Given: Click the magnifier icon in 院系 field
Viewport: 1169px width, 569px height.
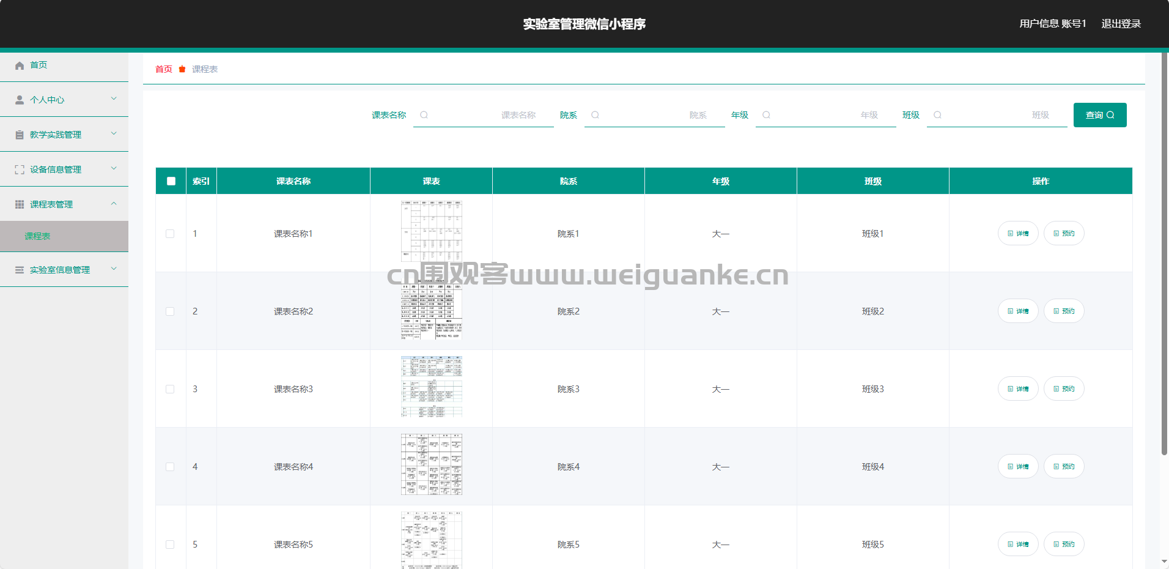Looking at the screenshot, I should (595, 115).
